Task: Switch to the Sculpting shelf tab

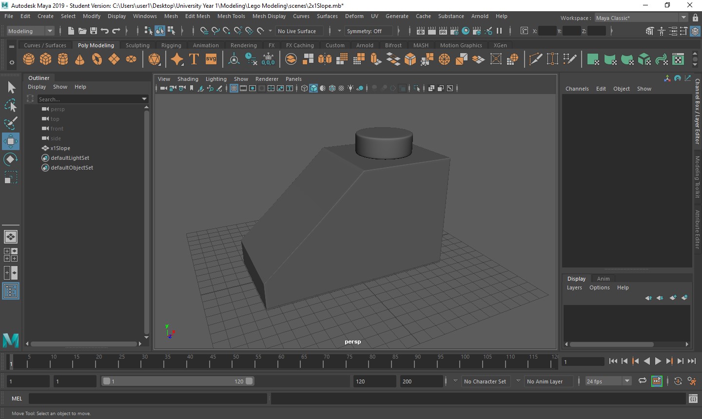Action: coord(137,45)
